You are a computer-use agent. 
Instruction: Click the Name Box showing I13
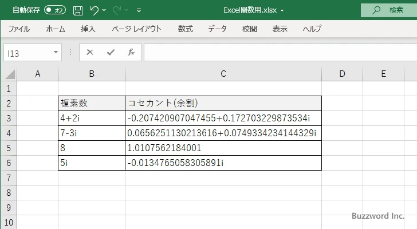[x=27, y=53]
